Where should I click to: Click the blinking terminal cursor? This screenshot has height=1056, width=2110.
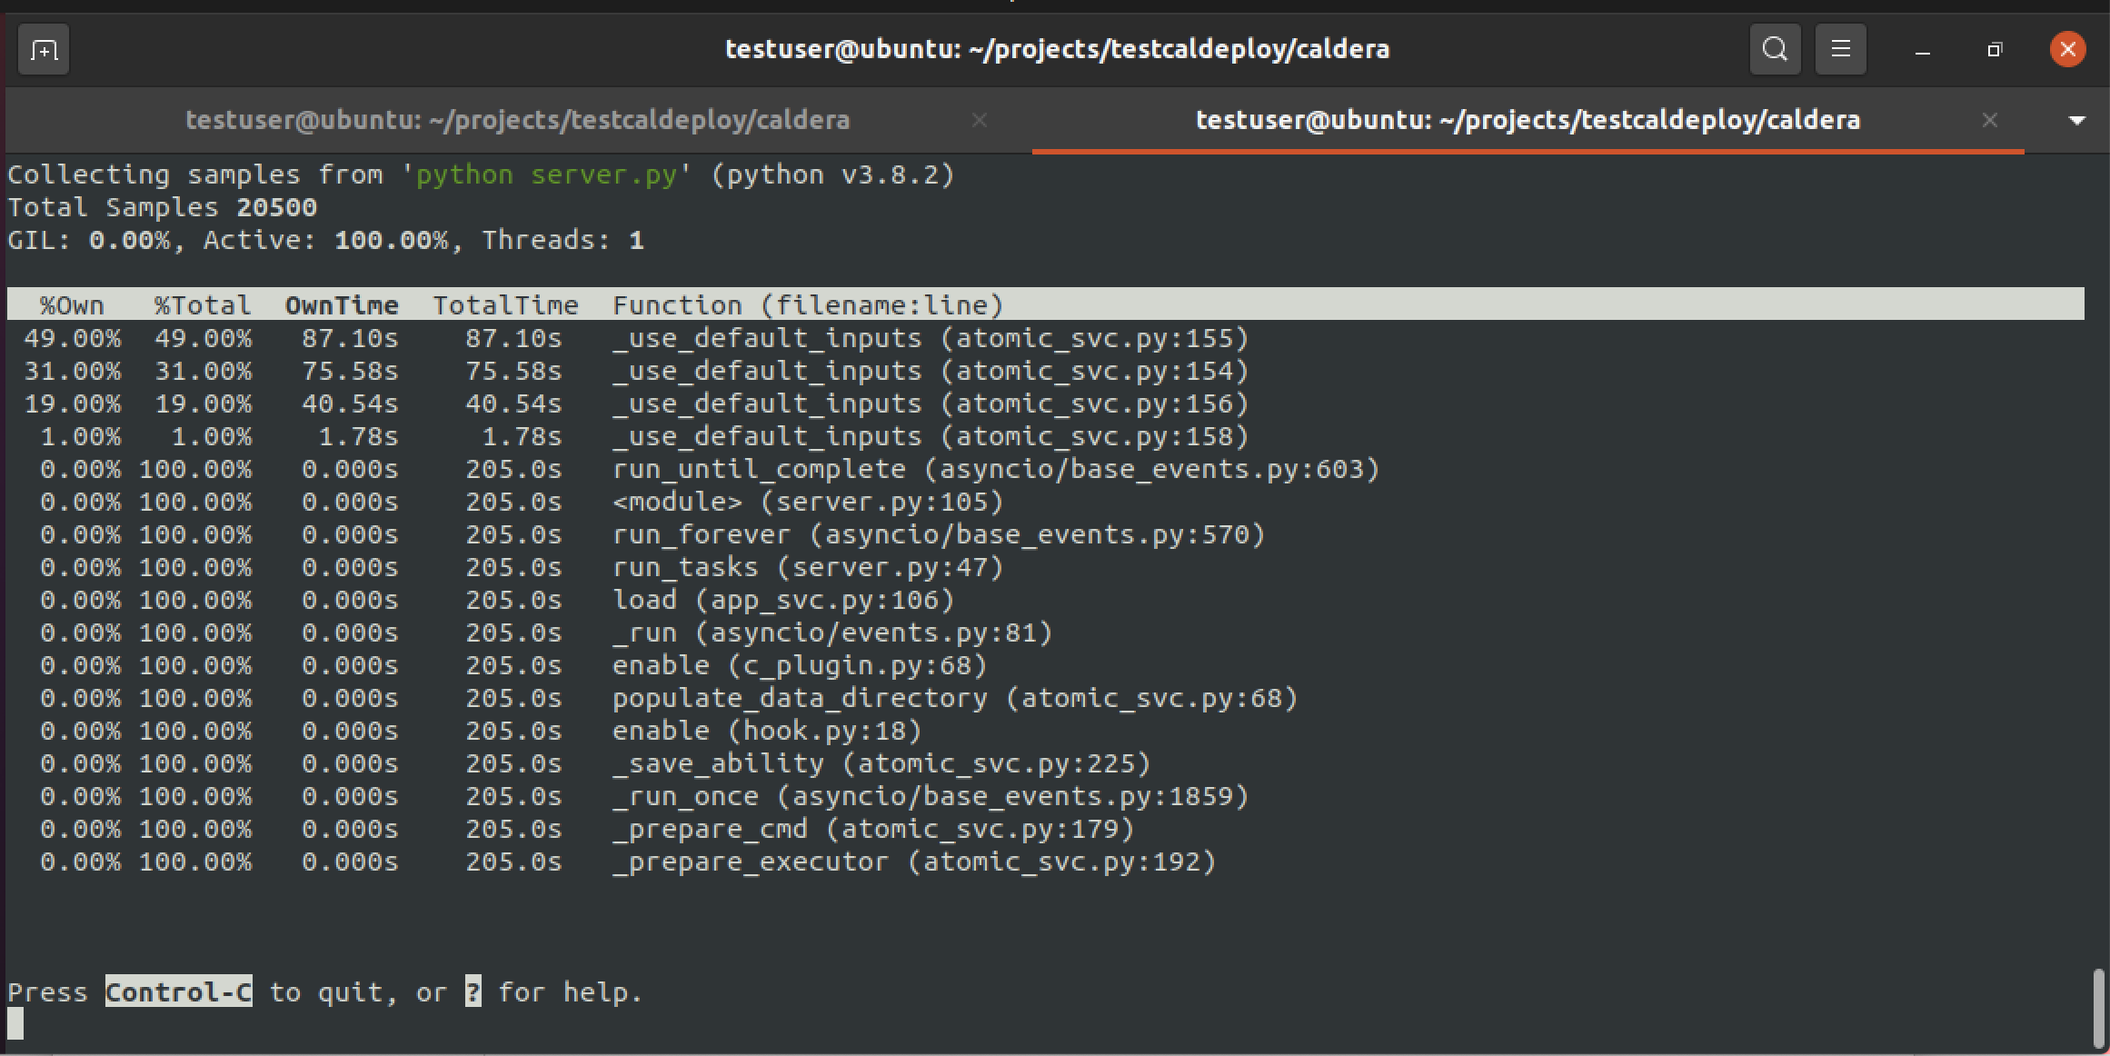16,1022
